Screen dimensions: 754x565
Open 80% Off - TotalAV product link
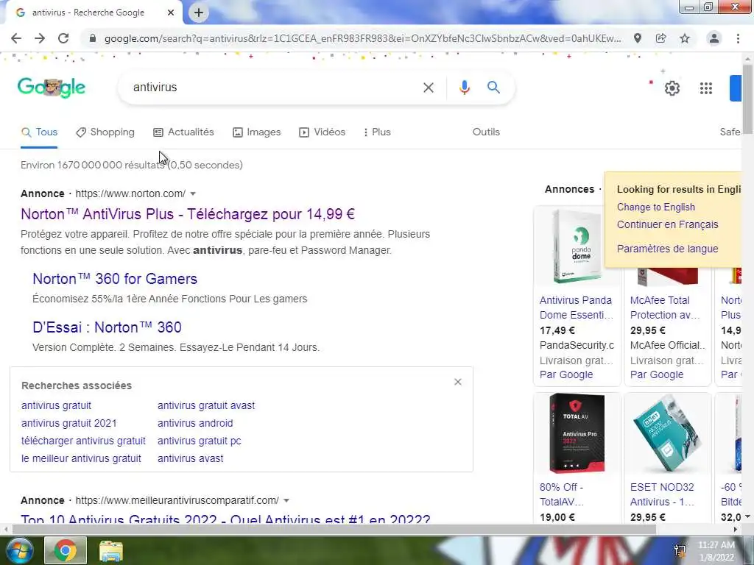tap(562, 494)
